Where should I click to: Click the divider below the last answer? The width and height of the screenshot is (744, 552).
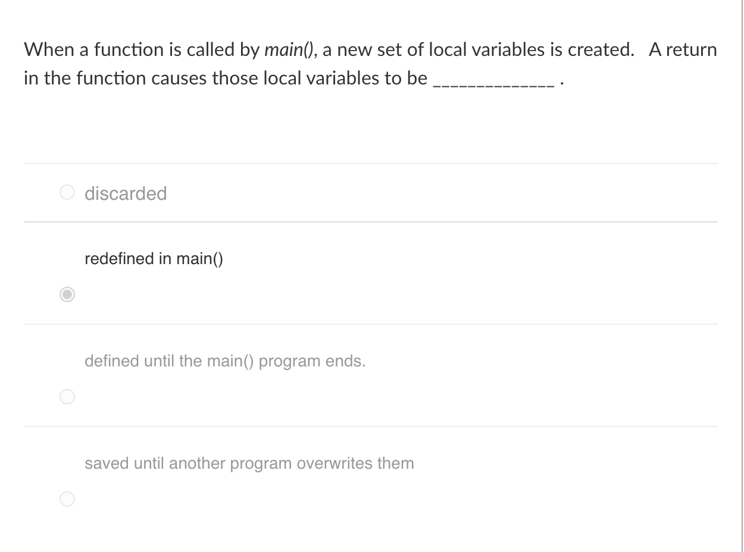(369, 542)
